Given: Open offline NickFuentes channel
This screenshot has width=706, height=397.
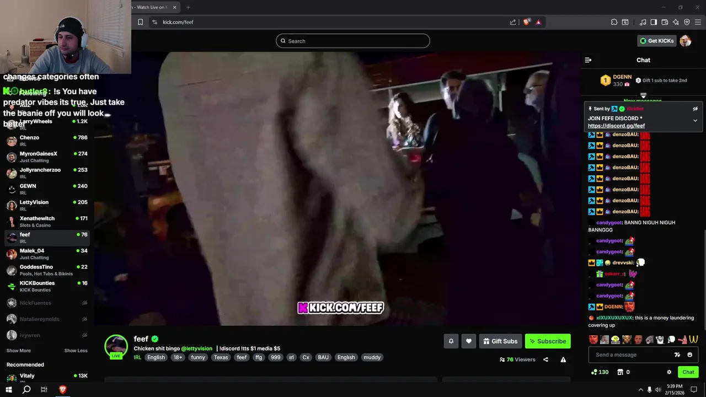Looking at the screenshot, I should (x=47, y=303).
